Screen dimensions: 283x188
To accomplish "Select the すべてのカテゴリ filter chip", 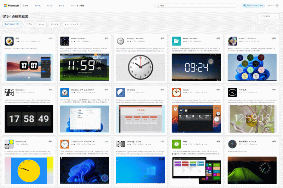I will [x=12, y=24].
